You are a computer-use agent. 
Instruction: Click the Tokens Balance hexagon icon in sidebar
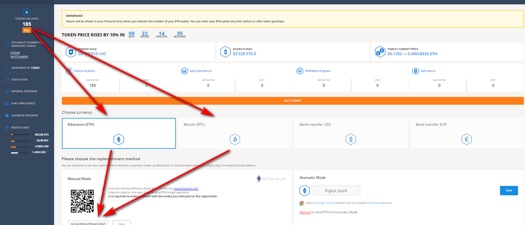coord(27,12)
